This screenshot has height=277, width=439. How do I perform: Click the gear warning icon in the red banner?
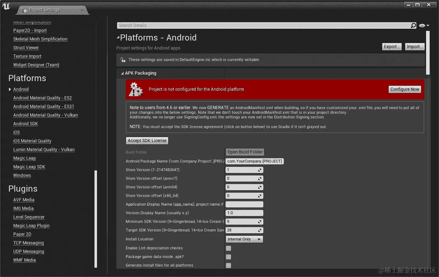[136, 89]
